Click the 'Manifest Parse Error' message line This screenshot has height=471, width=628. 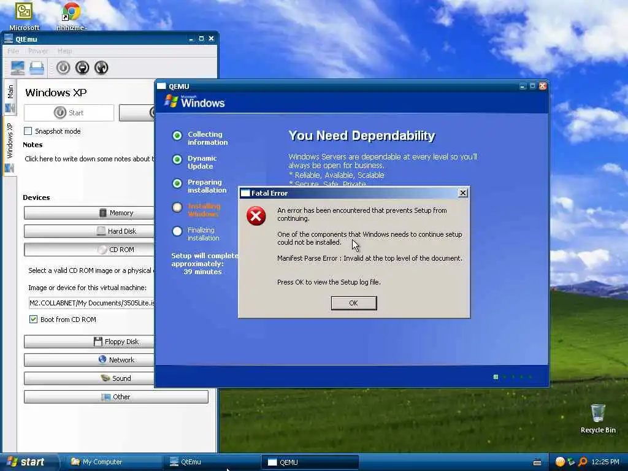pyautogui.click(x=370, y=258)
